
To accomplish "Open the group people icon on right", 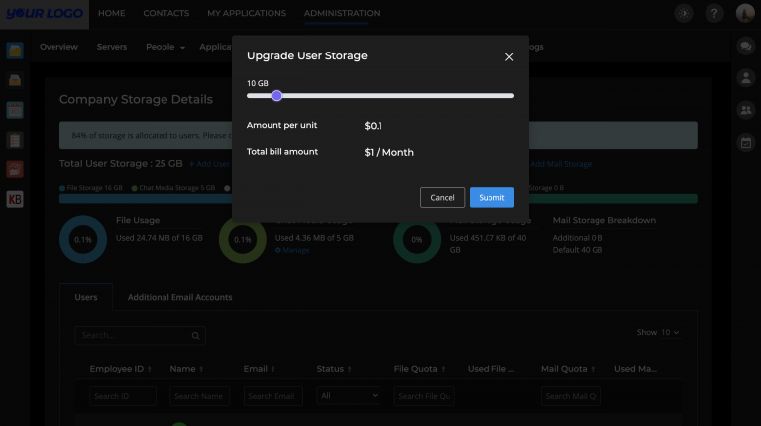I will click(746, 110).
